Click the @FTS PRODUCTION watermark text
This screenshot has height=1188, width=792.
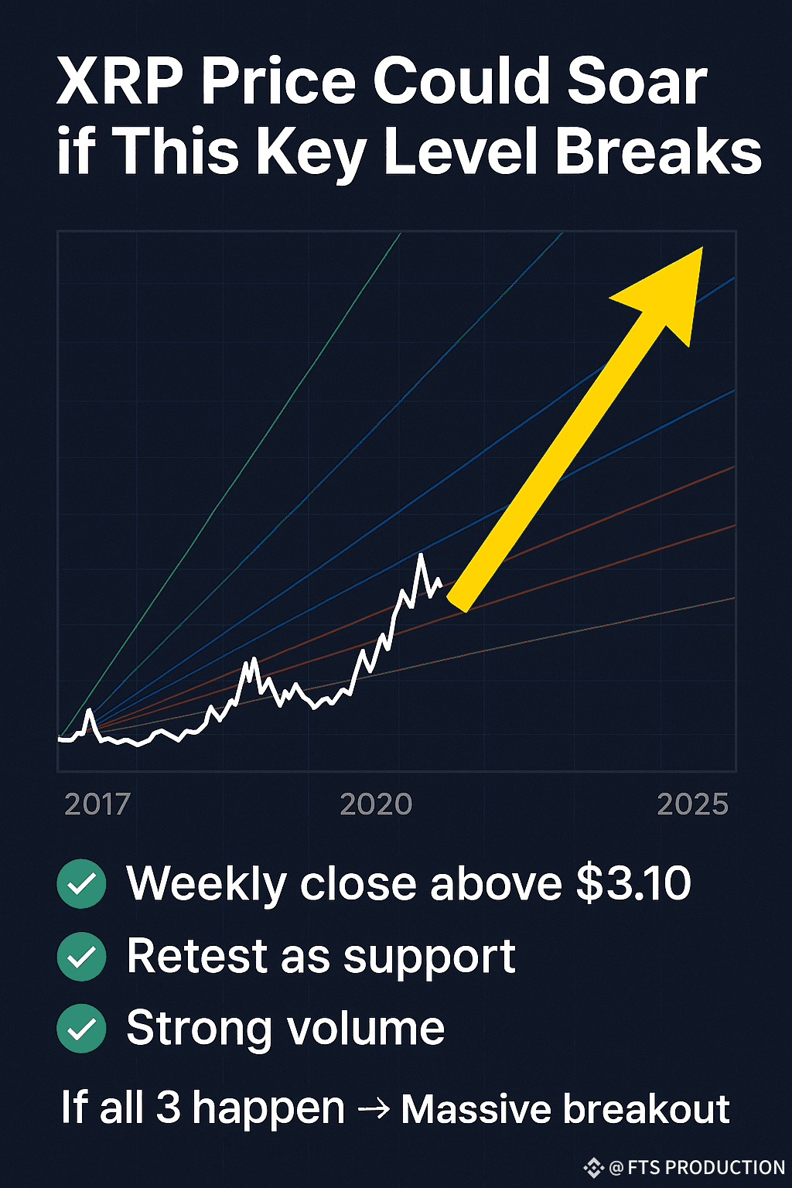click(697, 1167)
